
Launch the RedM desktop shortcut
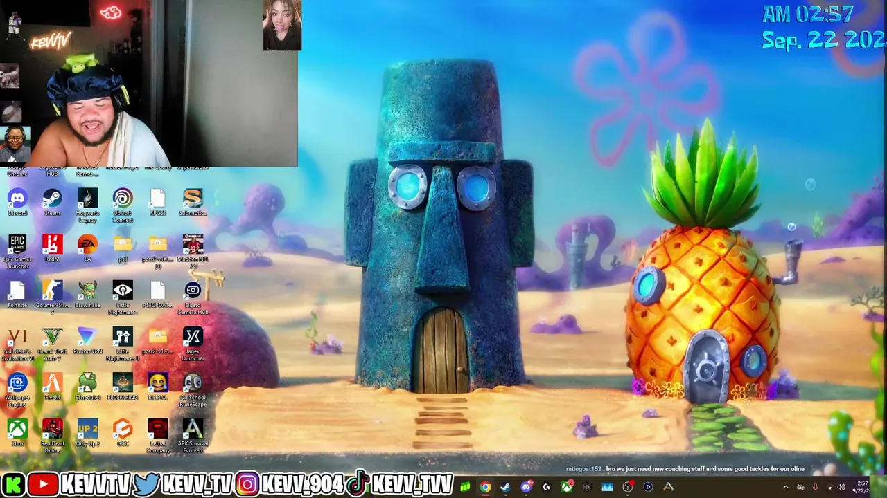pyautogui.click(x=52, y=248)
